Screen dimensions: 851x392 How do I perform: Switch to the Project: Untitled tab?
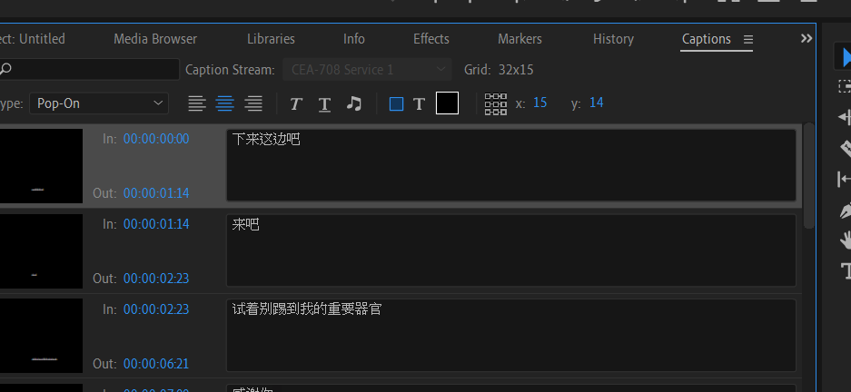coord(33,39)
